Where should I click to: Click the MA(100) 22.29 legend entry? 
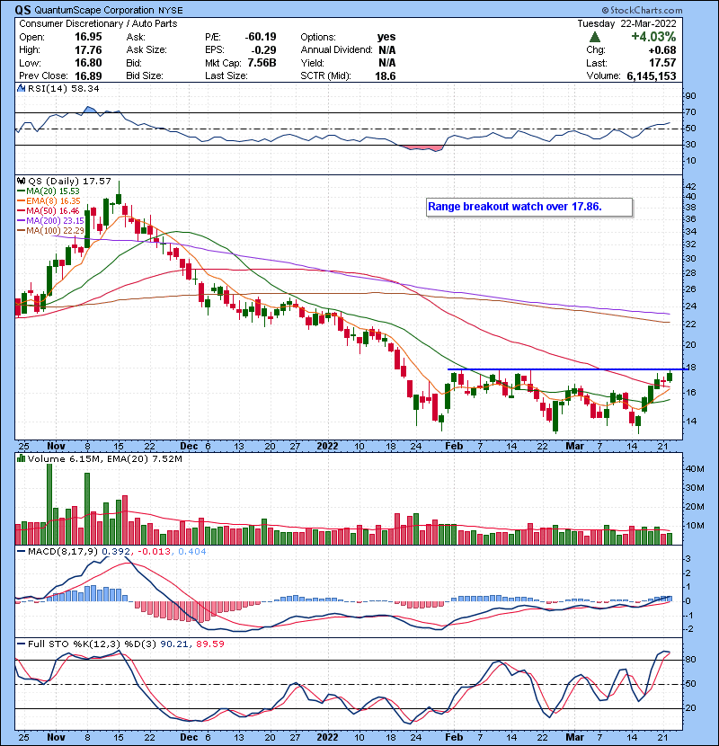pos(50,231)
